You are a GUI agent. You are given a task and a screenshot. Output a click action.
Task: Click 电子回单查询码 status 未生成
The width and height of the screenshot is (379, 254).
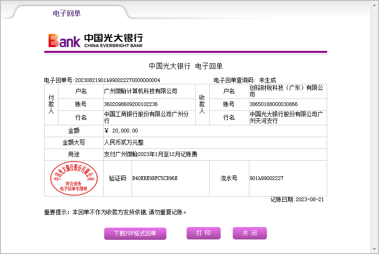coord(267,80)
